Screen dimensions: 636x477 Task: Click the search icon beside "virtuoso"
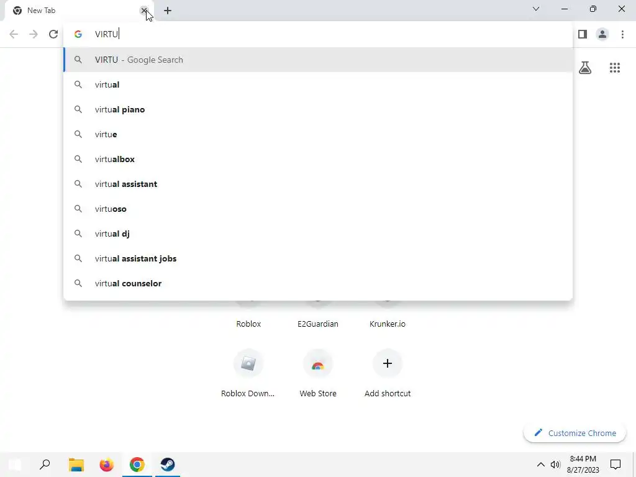78,209
